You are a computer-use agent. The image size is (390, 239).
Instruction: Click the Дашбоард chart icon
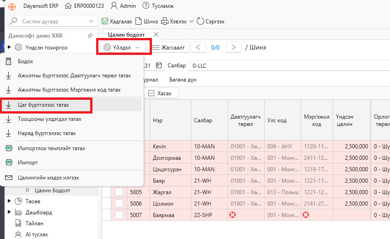coord(18,212)
